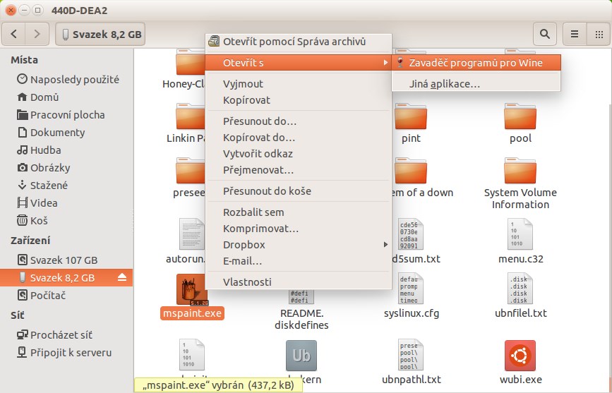Select Svazek 8,2 GB device
The height and width of the screenshot is (393, 612).
coord(66,277)
